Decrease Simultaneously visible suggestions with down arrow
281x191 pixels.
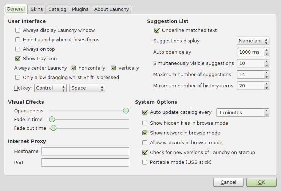pos(266,65)
